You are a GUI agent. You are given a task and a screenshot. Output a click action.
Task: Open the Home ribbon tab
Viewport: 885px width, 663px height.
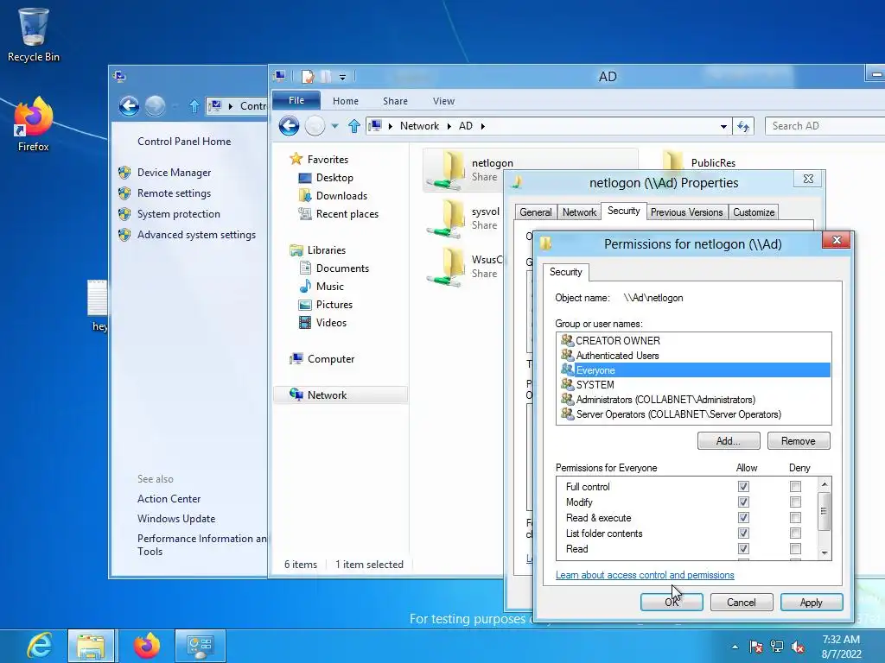(x=346, y=101)
